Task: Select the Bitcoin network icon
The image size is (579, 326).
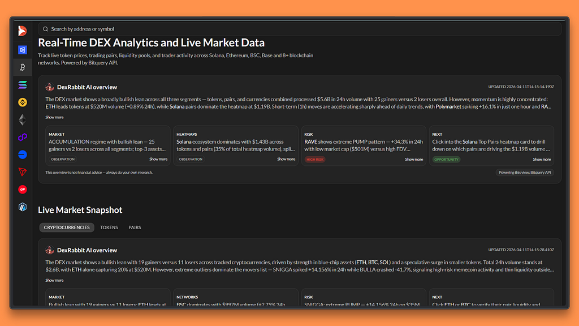Action: [22, 67]
